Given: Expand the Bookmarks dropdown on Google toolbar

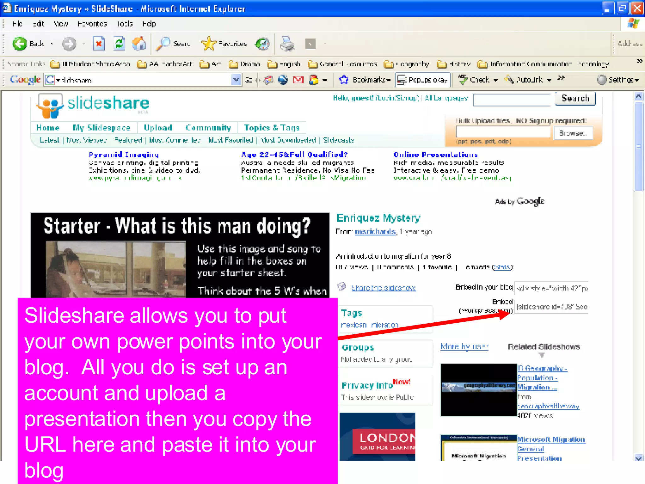Looking at the screenshot, I should [388, 80].
